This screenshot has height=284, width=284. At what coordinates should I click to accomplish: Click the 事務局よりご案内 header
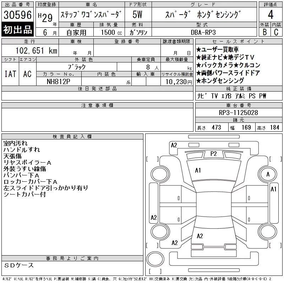tap(72, 258)
